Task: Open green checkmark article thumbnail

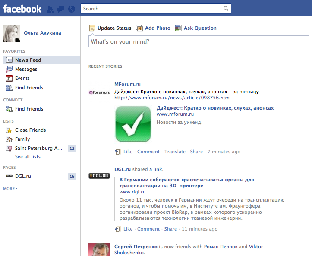Action: (133, 124)
